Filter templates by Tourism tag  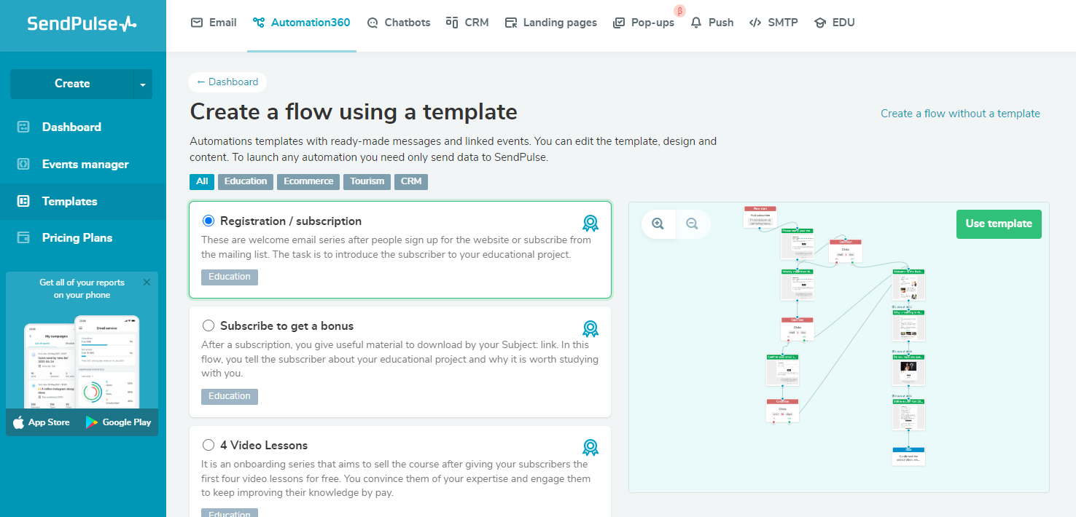click(x=367, y=181)
